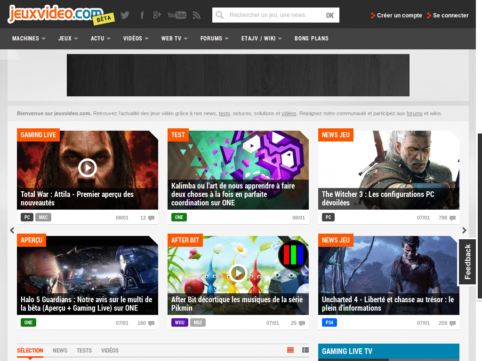Click the AFTER BIT category label
The width and height of the screenshot is (482, 361).
point(185,240)
